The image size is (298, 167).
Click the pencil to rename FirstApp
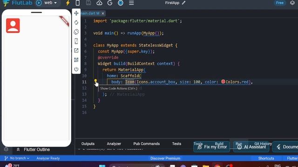click(x=183, y=3)
